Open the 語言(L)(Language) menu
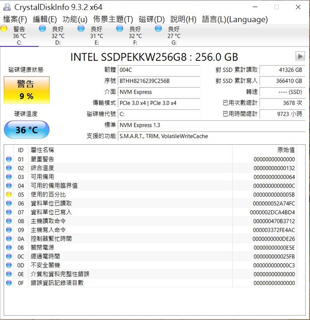This screenshot has height=320, width=310. (x=235, y=19)
